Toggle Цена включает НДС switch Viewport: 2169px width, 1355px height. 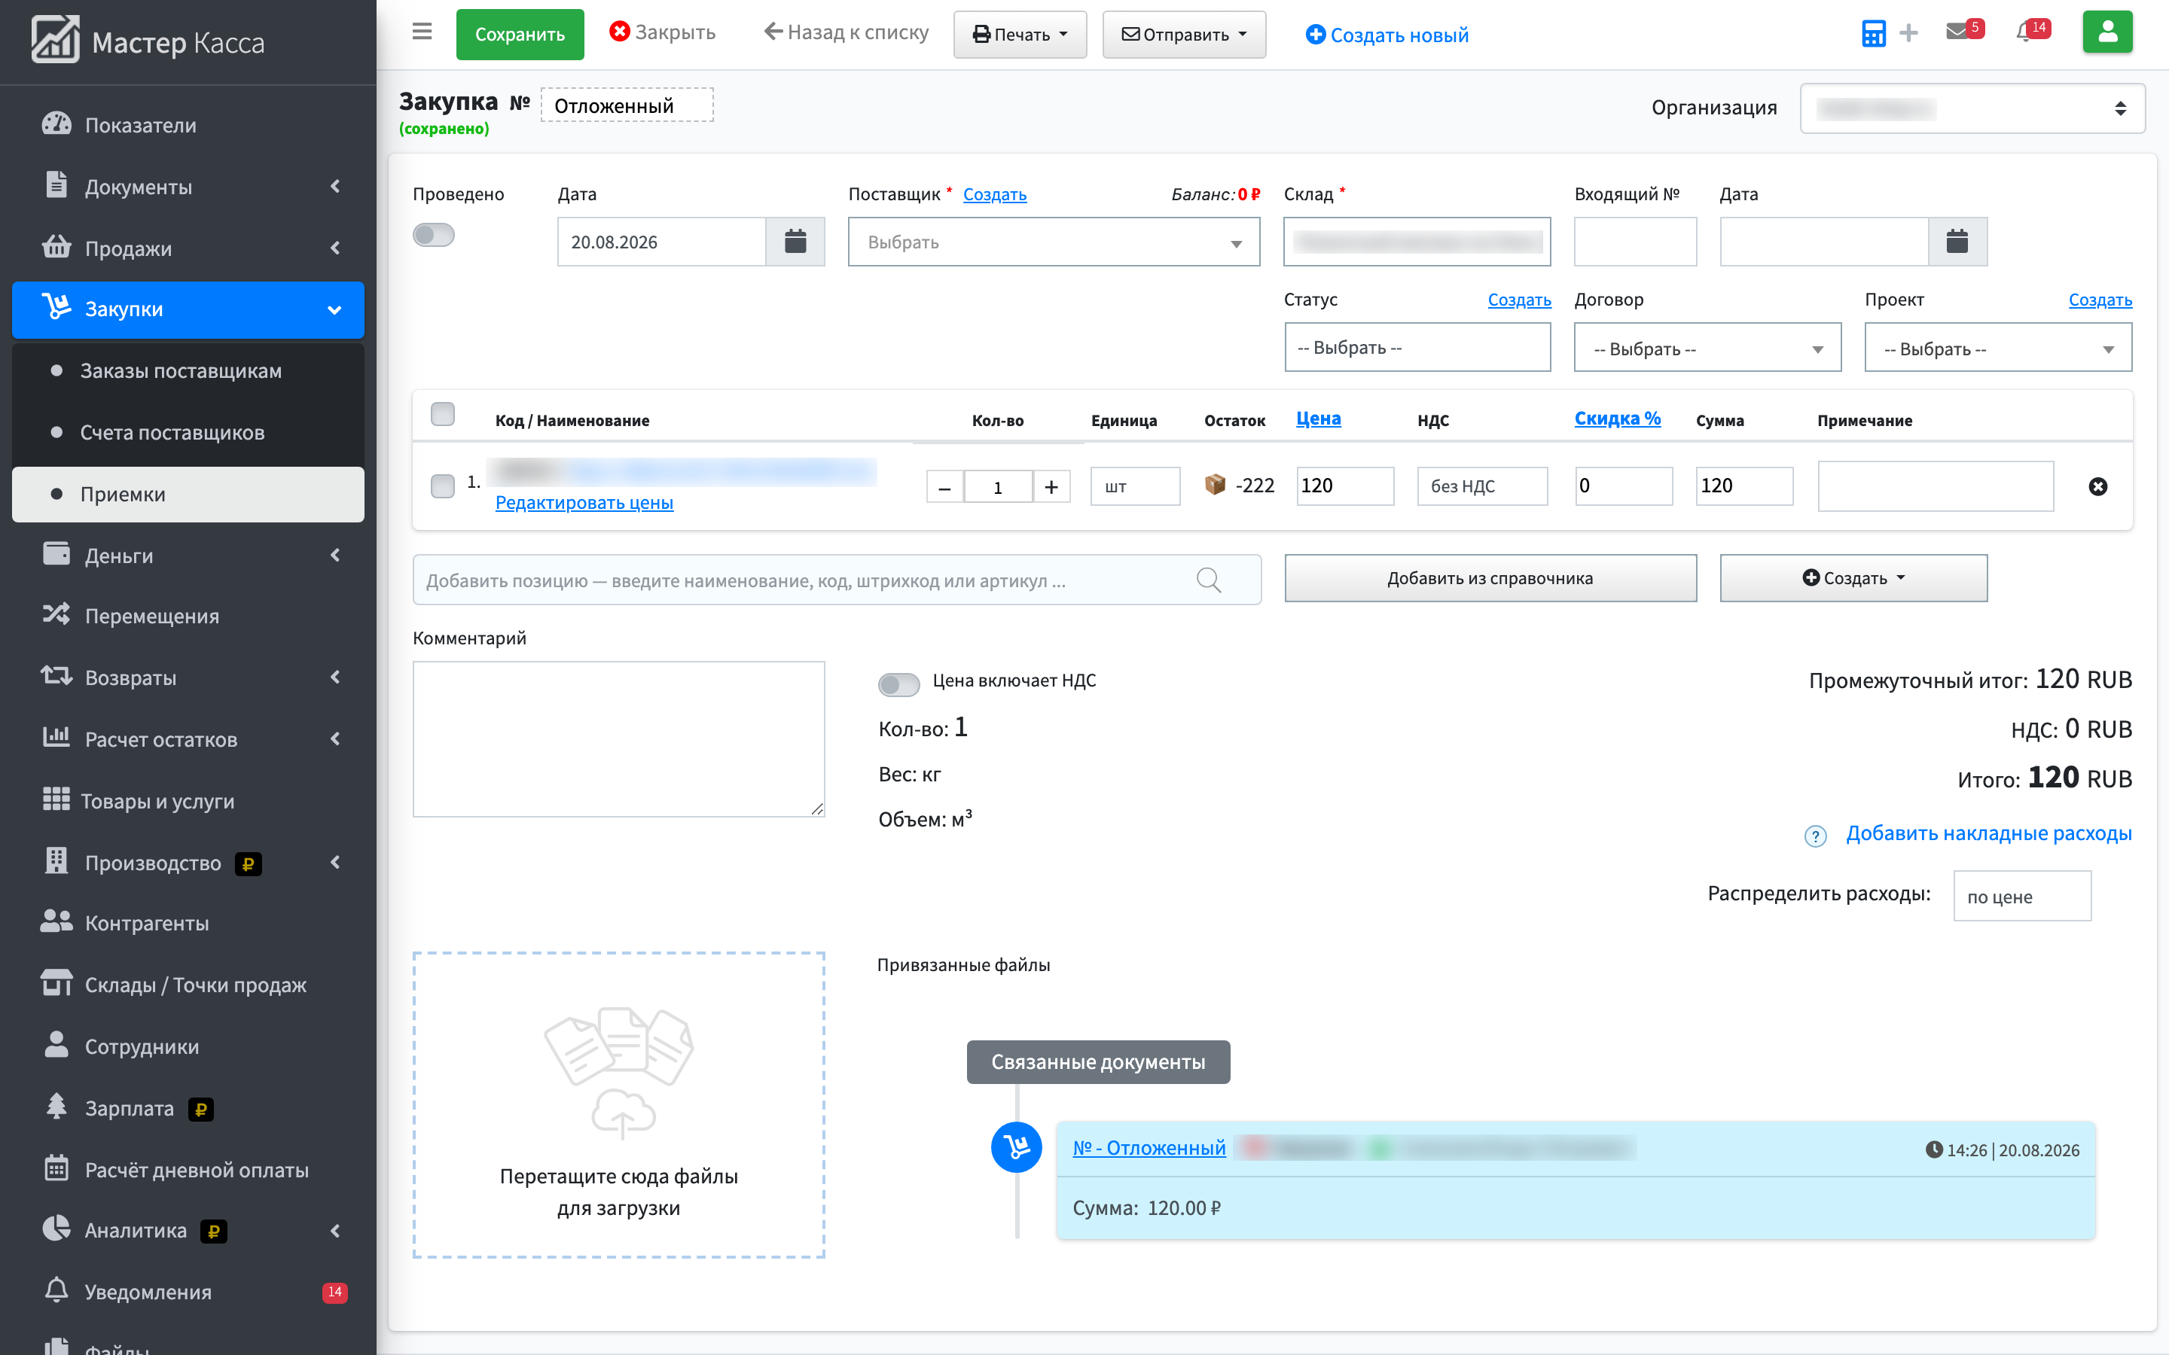coord(899,684)
